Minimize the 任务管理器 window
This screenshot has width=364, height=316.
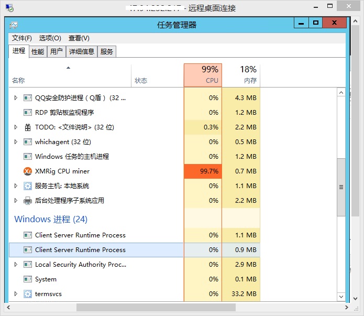tap(301, 23)
